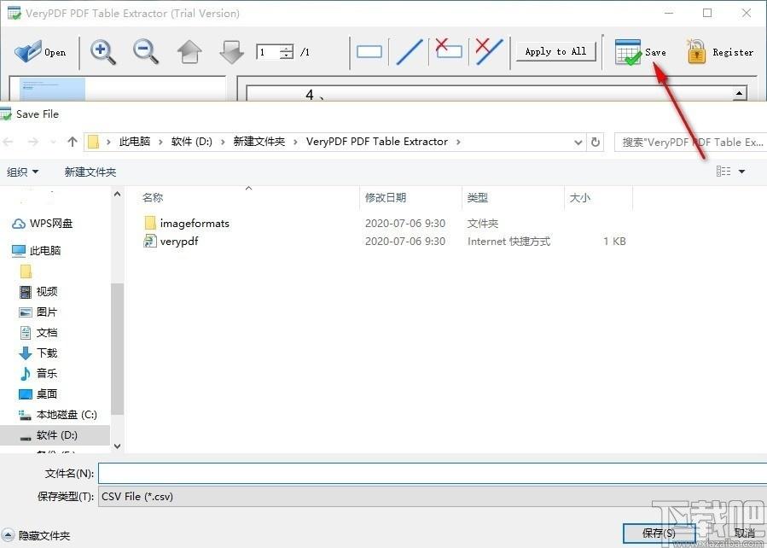Image resolution: width=767 pixels, height=548 pixels.
Task: Open address bar history dropdown
Action: (x=578, y=143)
